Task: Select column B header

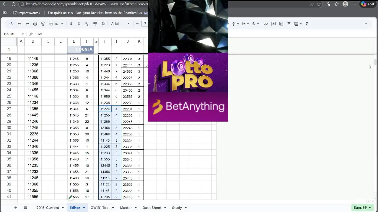Action: tap(33, 42)
